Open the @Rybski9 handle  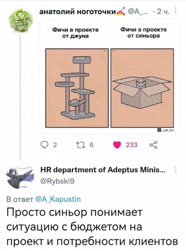(x=57, y=181)
